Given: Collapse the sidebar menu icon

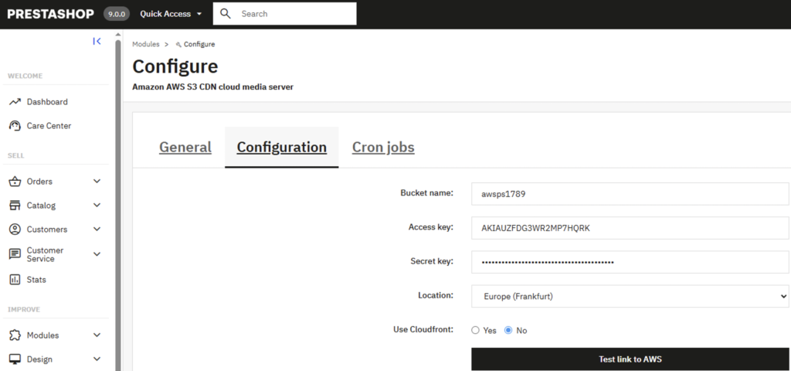Looking at the screenshot, I should click(x=97, y=42).
